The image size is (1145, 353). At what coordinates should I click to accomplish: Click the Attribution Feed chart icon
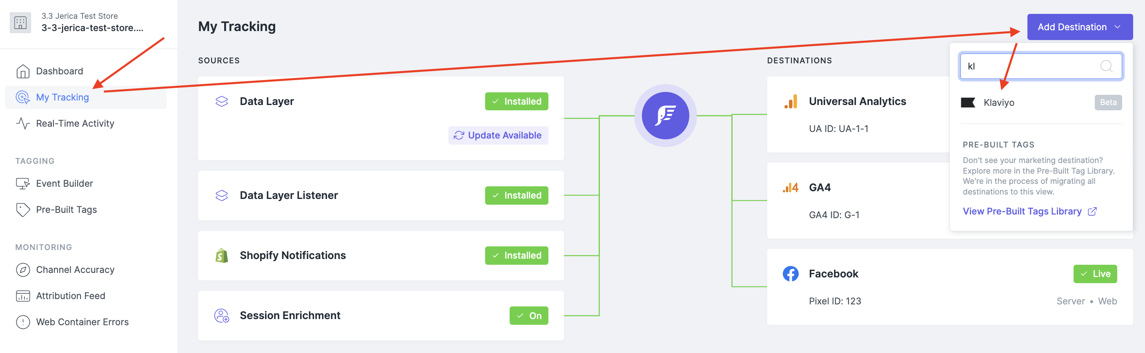point(23,296)
